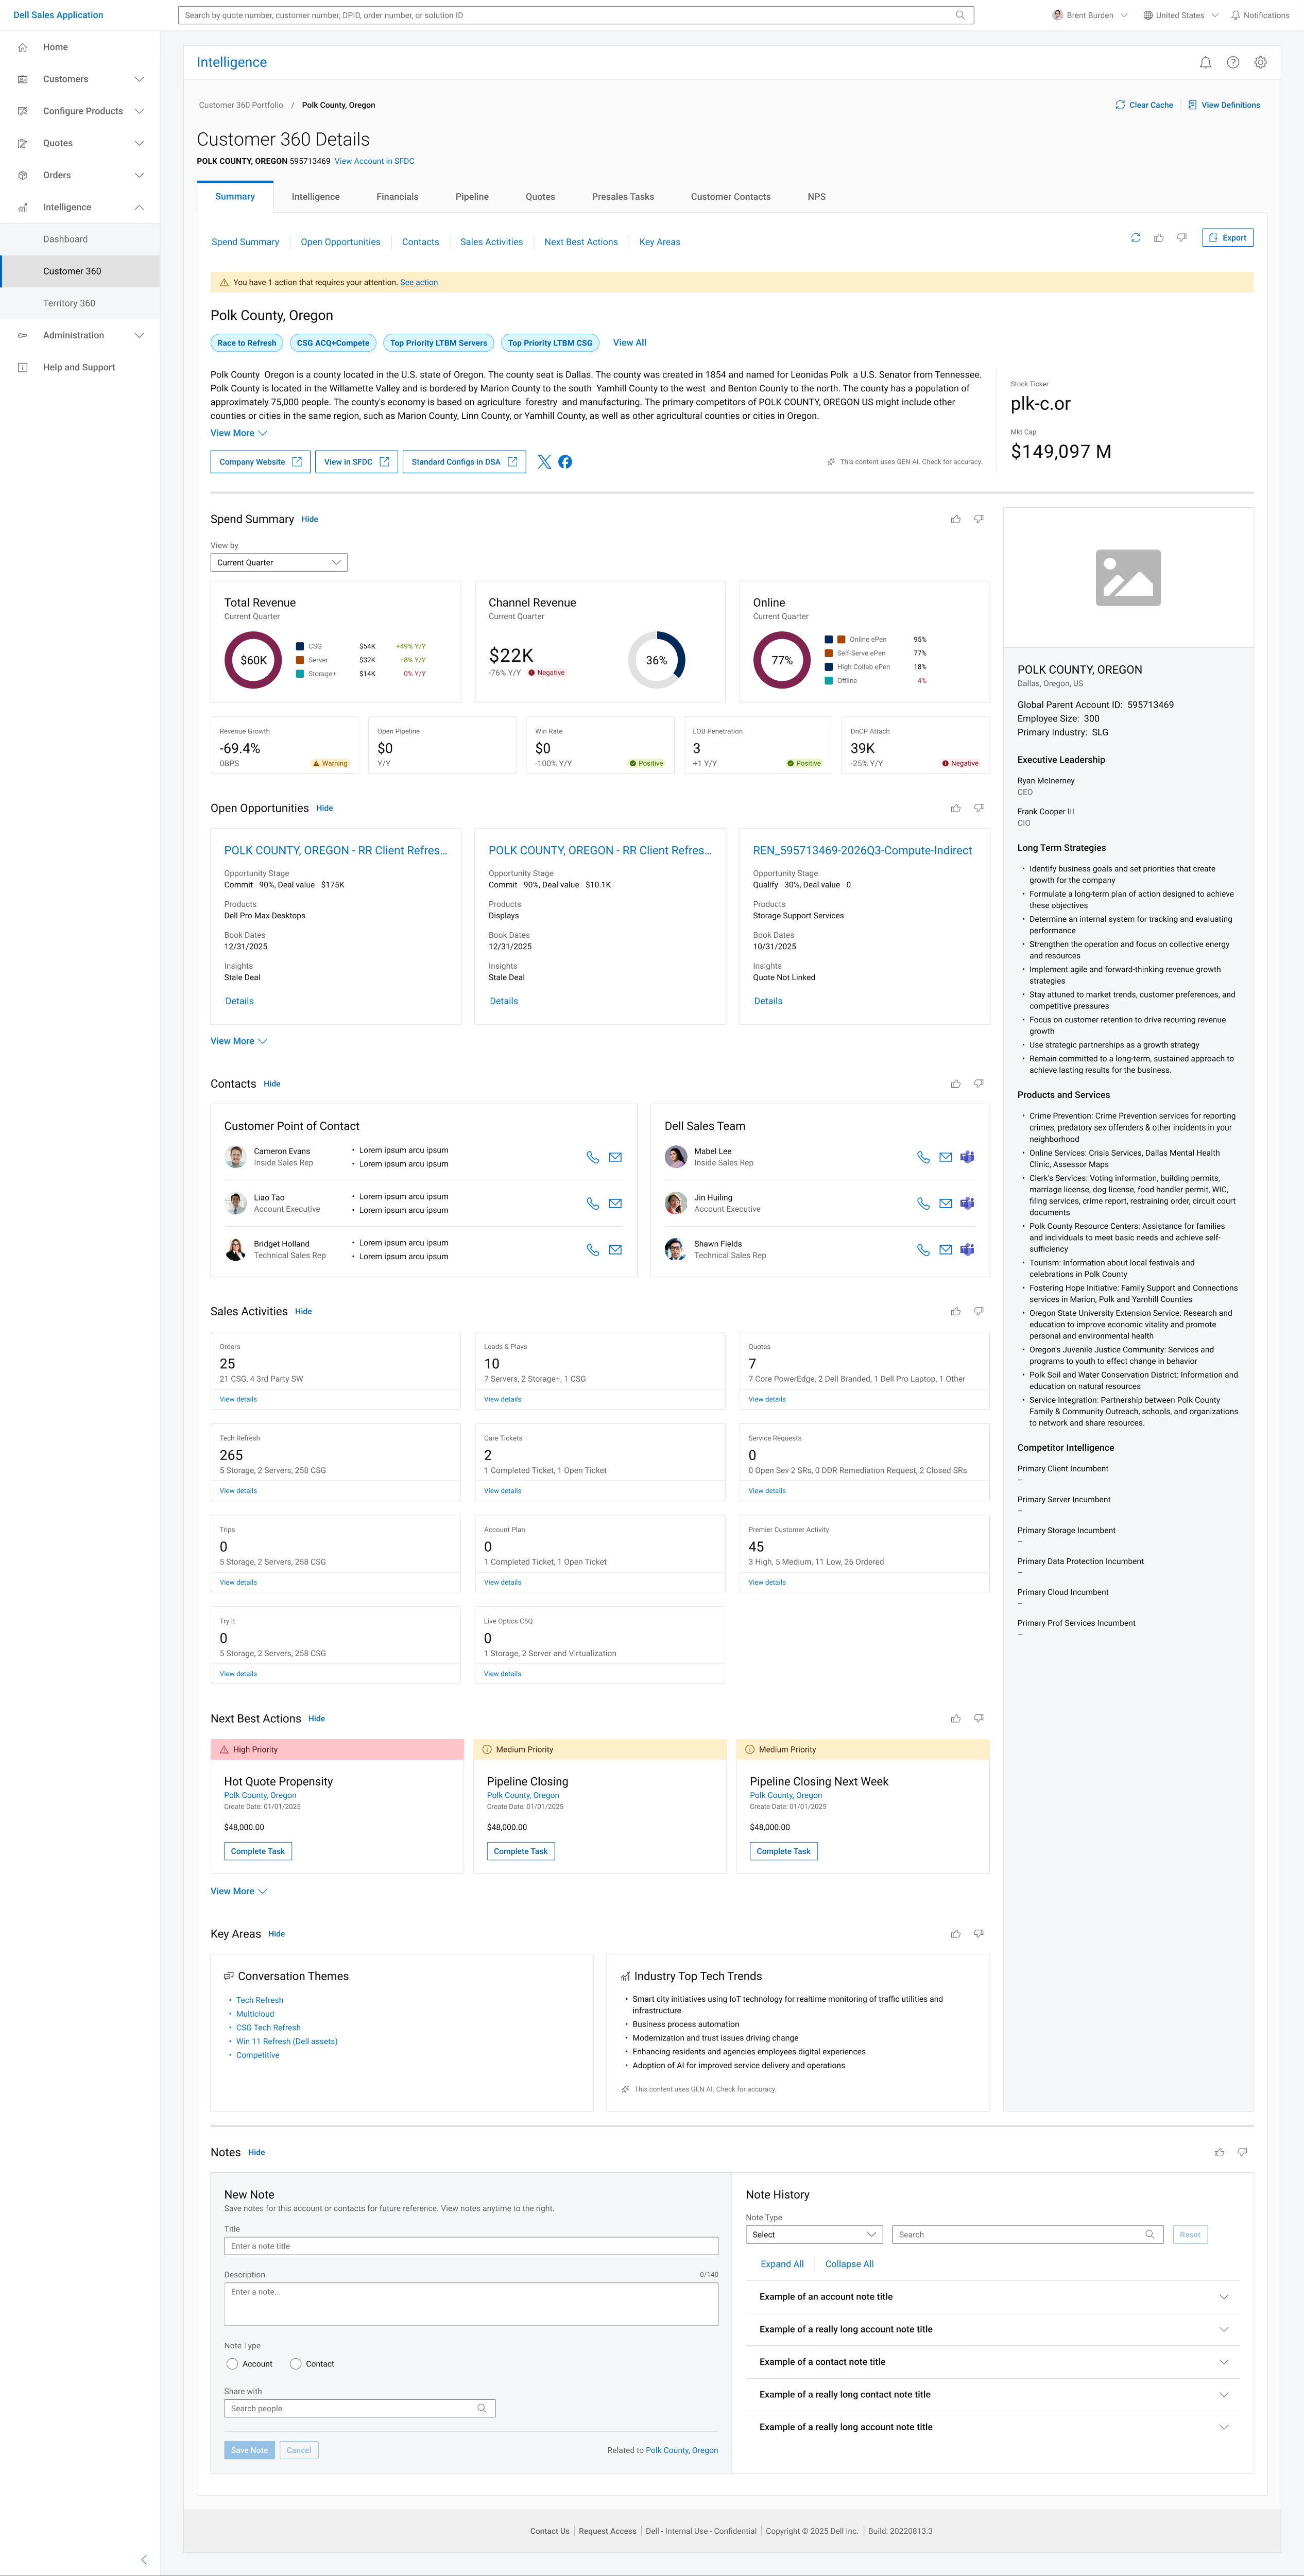Click the Share with search people field
This screenshot has width=1304, height=2576.
pyautogui.click(x=360, y=2409)
